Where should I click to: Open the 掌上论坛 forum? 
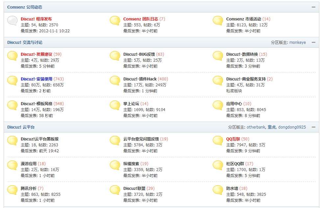pyautogui.click(x=131, y=104)
